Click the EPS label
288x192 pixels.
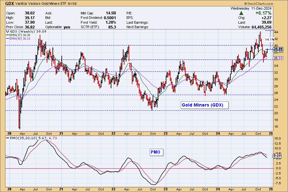click(130, 18)
